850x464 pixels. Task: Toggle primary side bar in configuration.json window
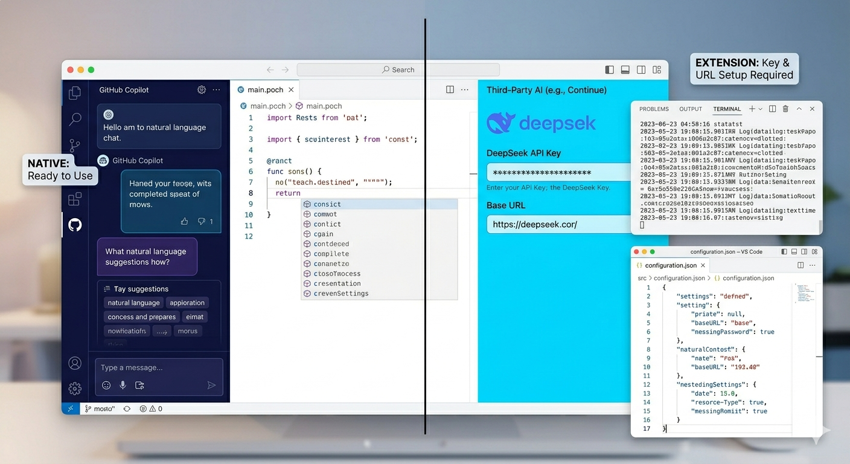coord(784,252)
